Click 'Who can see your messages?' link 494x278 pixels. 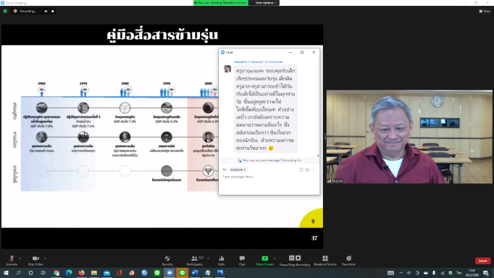pyautogui.click(x=269, y=160)
